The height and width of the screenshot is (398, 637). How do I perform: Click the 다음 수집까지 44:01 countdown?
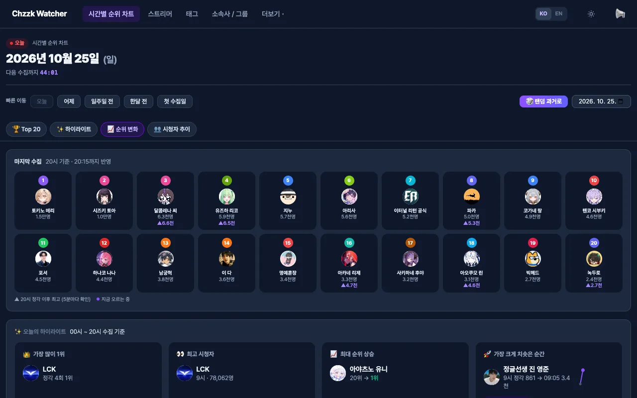coord(32,73)
